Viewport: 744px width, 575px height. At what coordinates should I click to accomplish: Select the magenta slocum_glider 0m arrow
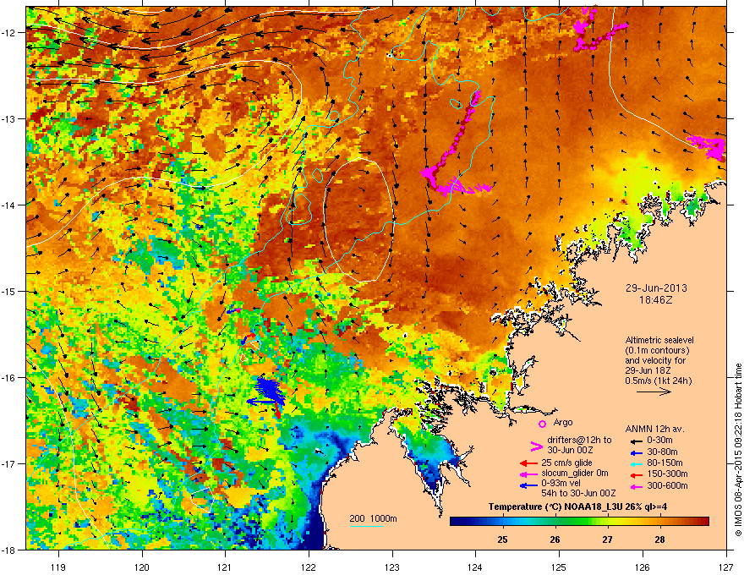528,474
